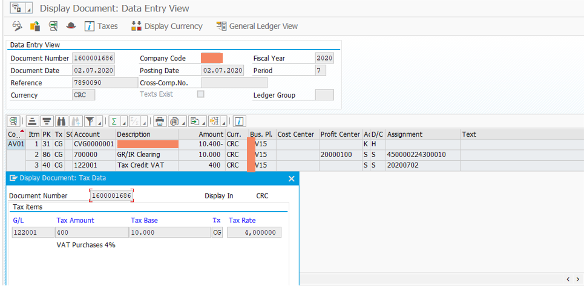This screenshot has height=286, width=584.
Task: Sort the grid in descending order
Action: click(x=47, y=122)
